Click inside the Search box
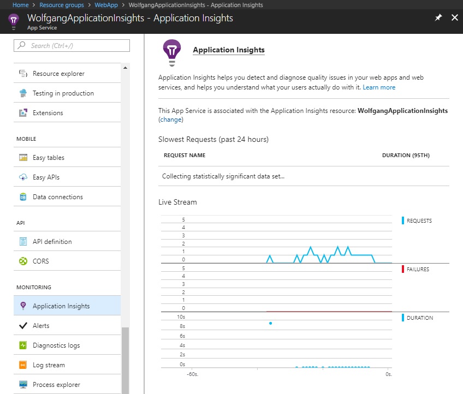463x394 pixels. [x=71, y=45]
